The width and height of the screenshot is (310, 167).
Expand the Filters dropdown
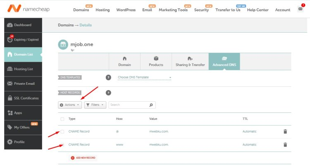[x=95, y=105]
